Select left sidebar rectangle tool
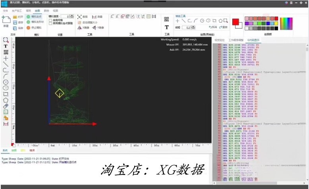 (x=6, y=94)
